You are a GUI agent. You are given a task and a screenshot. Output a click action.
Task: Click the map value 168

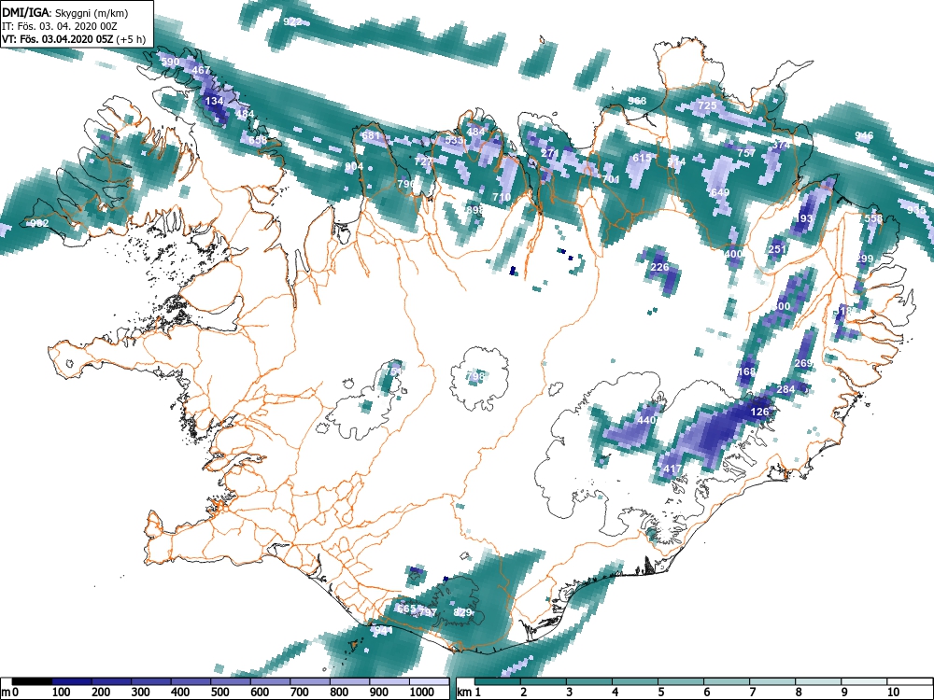point(746,371)
